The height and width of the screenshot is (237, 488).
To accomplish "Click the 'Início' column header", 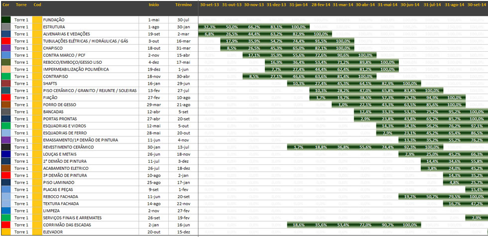I will [154, 4].
